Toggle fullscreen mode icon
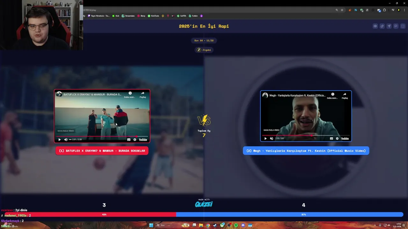The height and width of the screenshot is (229, 408). 403,26
